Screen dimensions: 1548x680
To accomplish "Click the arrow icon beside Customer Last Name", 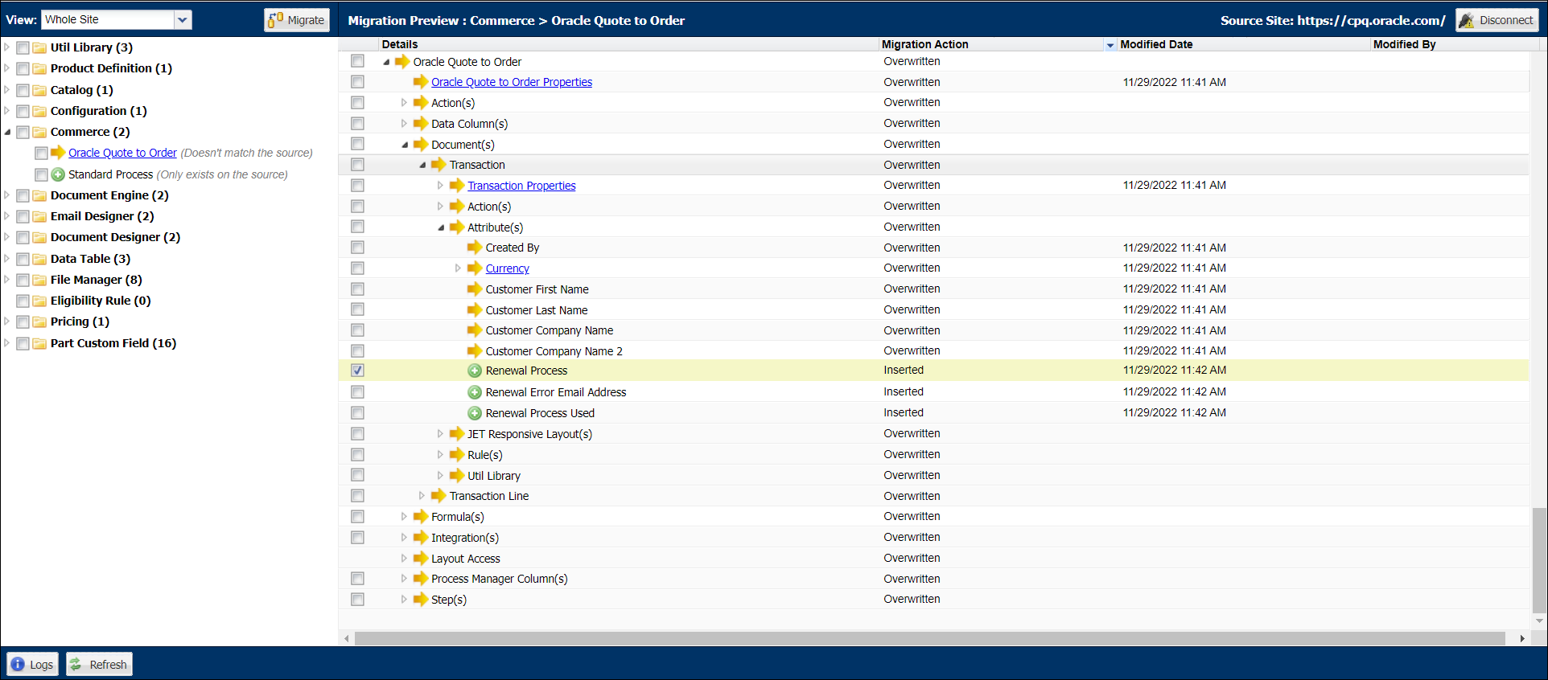I will 475,310.
